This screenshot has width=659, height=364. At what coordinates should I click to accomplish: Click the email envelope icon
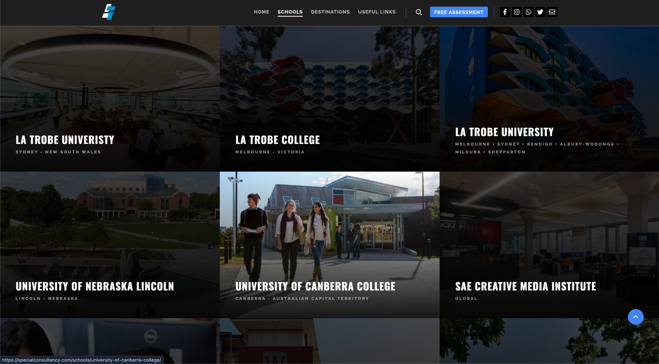552,12
